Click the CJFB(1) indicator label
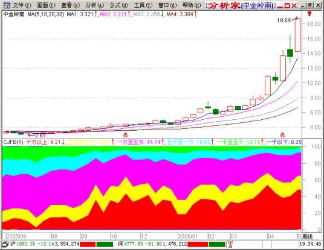 [13, 142]
